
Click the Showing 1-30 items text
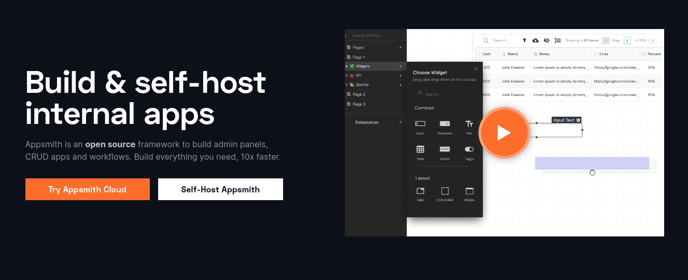click(x=582, y=40)
